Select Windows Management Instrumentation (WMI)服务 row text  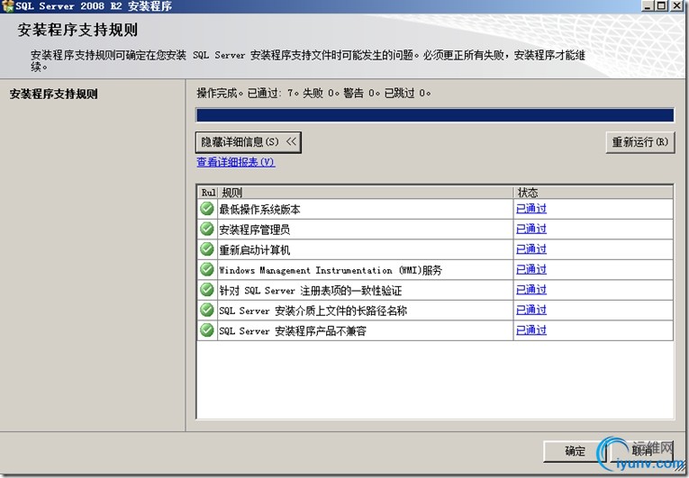pyautogui.click(x=331, y=270)
